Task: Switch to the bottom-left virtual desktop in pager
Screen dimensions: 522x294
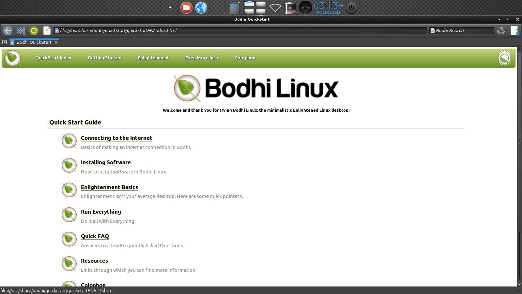Action: click(249, 11)
